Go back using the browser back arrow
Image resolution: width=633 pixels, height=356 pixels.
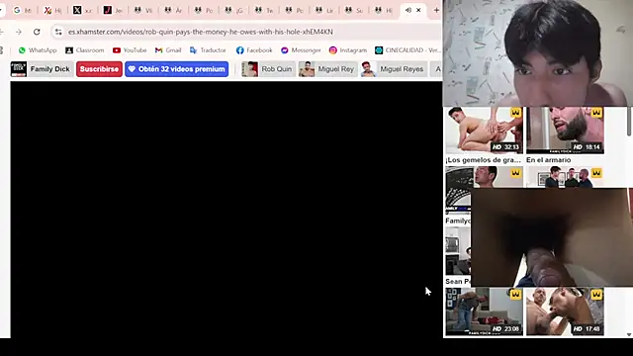tap(2, 32)
